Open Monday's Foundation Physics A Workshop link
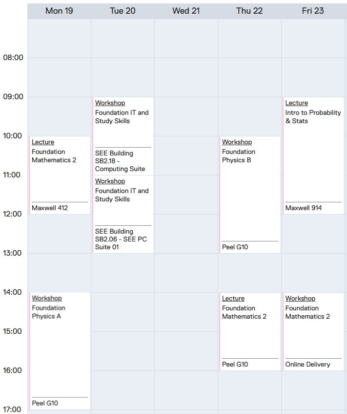 [47, 298]
